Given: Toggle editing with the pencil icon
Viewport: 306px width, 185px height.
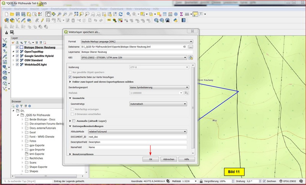Looking at the screenshot, I should click(42, 20).
